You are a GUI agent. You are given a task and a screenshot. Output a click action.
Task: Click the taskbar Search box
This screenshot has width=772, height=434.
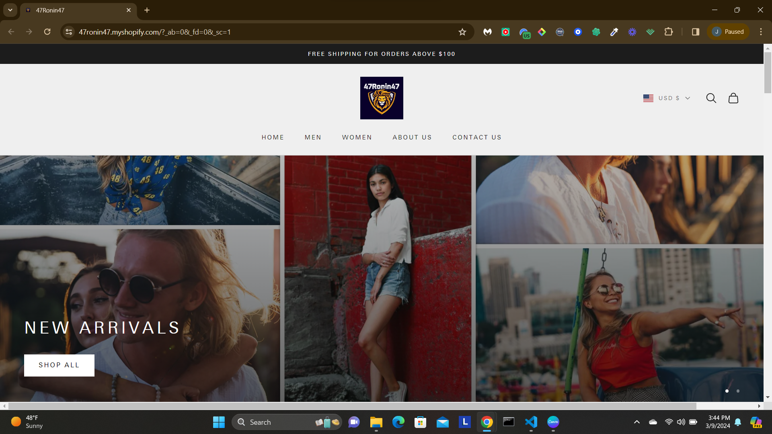point(287,422)
